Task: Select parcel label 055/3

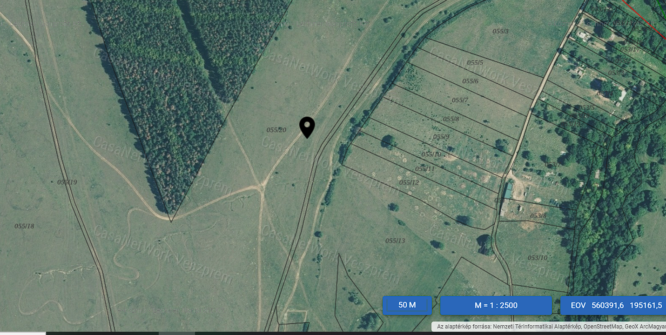Action: 500,31
